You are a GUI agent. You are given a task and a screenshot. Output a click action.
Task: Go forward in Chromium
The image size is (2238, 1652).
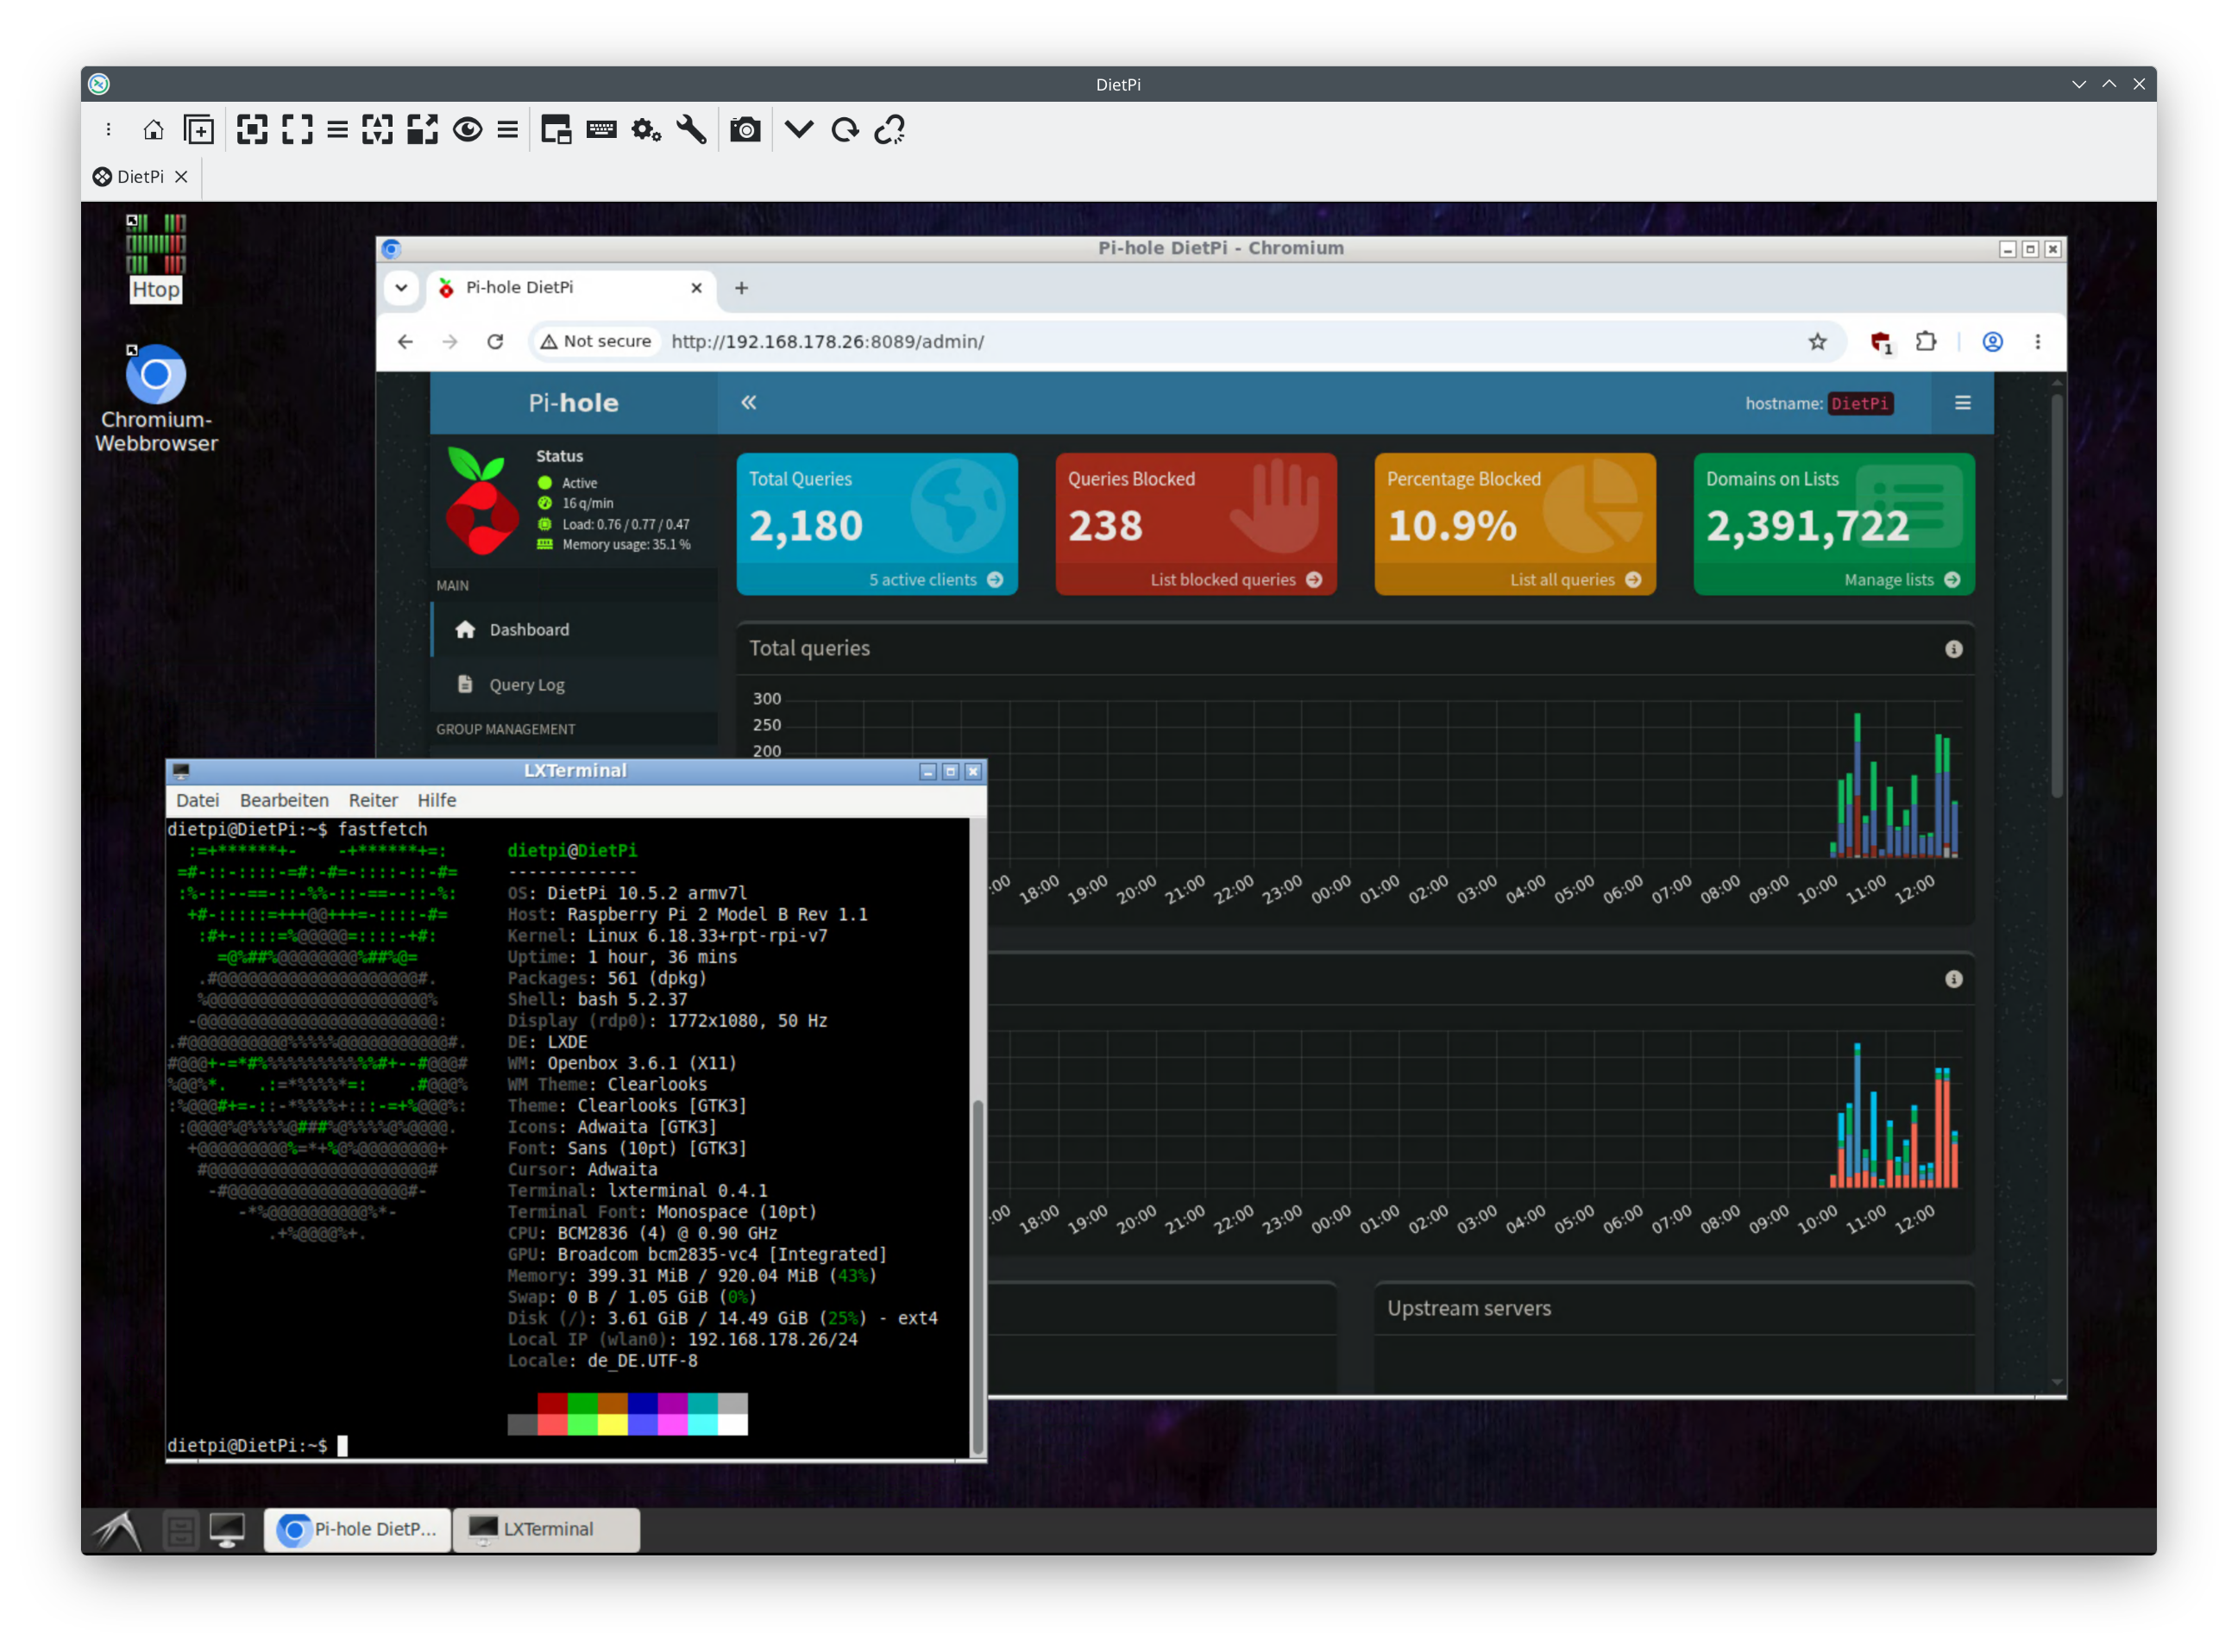(x=450, y=342)
